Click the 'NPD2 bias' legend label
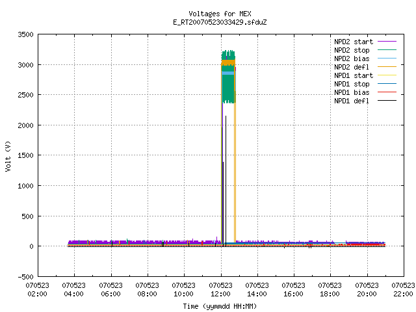The image size is (416, 312). [352, 58]
